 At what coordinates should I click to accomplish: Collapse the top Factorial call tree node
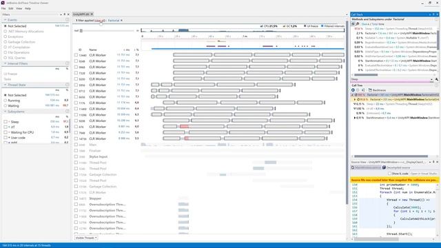352,95
